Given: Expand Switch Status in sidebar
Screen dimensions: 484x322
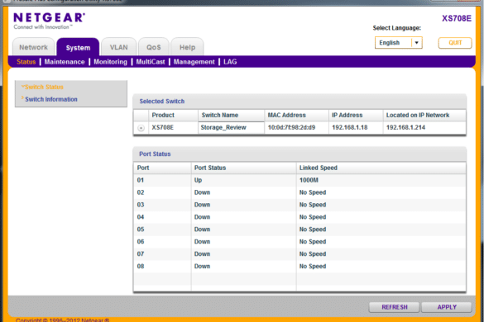Looking at the screenshot, I should pyautogui.click(x=44, y=88).
